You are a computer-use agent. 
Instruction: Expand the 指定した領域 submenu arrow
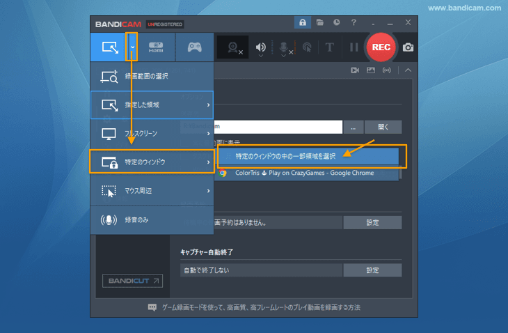point(208,104)
